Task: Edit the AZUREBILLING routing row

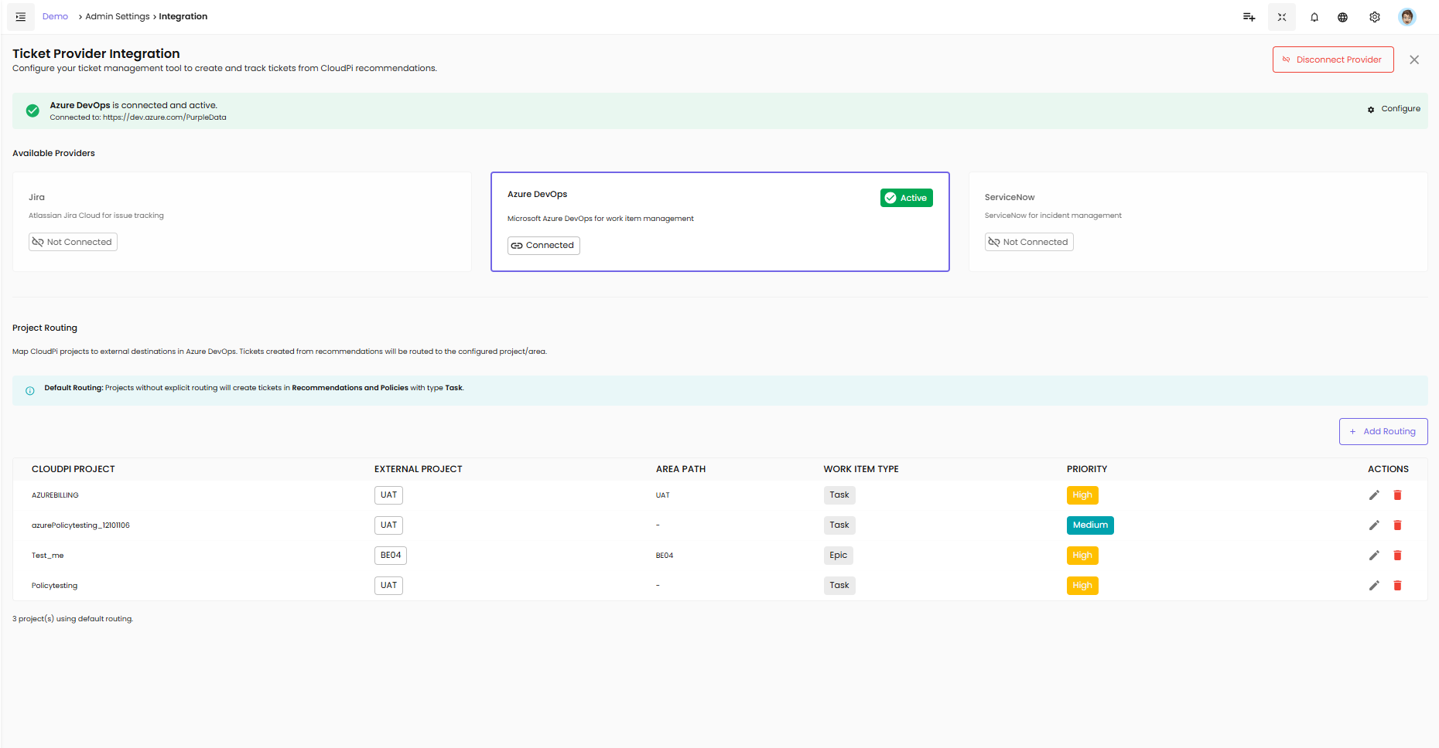Action: pos(1374,495)
